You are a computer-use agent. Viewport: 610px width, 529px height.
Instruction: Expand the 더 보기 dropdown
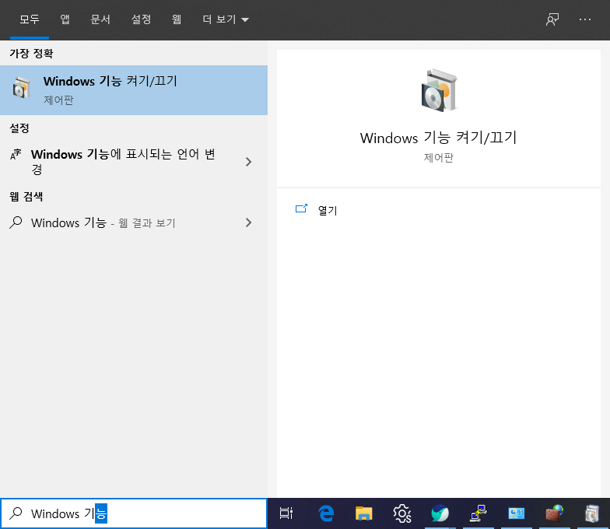point(226,19)
